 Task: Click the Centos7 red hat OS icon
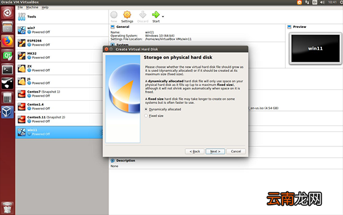click(22, 94)
